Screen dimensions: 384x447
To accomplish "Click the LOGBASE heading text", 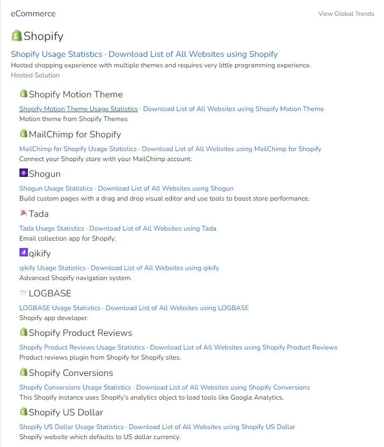I will pos(50,293).
